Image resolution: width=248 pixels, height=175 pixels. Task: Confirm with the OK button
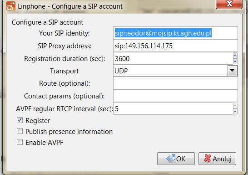tap(176, 159)
